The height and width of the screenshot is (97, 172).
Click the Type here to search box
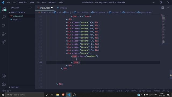pyautogui.click(x=25, y=95)
